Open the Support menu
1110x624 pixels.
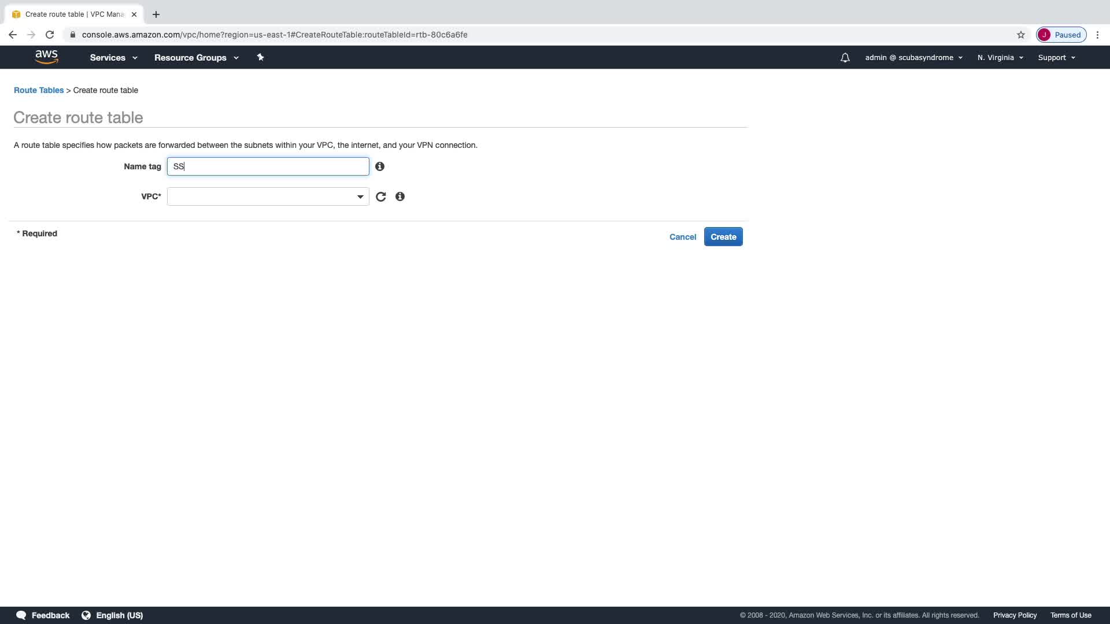tap(1056, 58)
